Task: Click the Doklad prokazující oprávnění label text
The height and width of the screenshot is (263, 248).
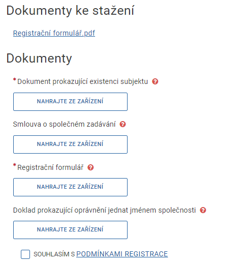Action: point(104,210)
